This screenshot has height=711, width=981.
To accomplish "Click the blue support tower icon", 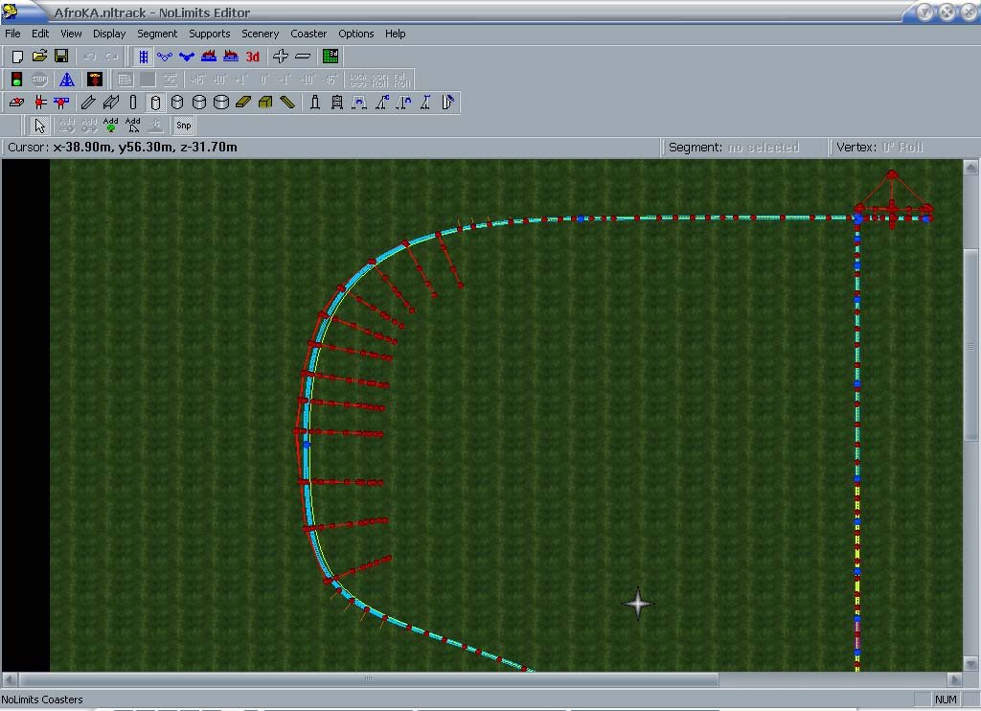I will [67, 80].
